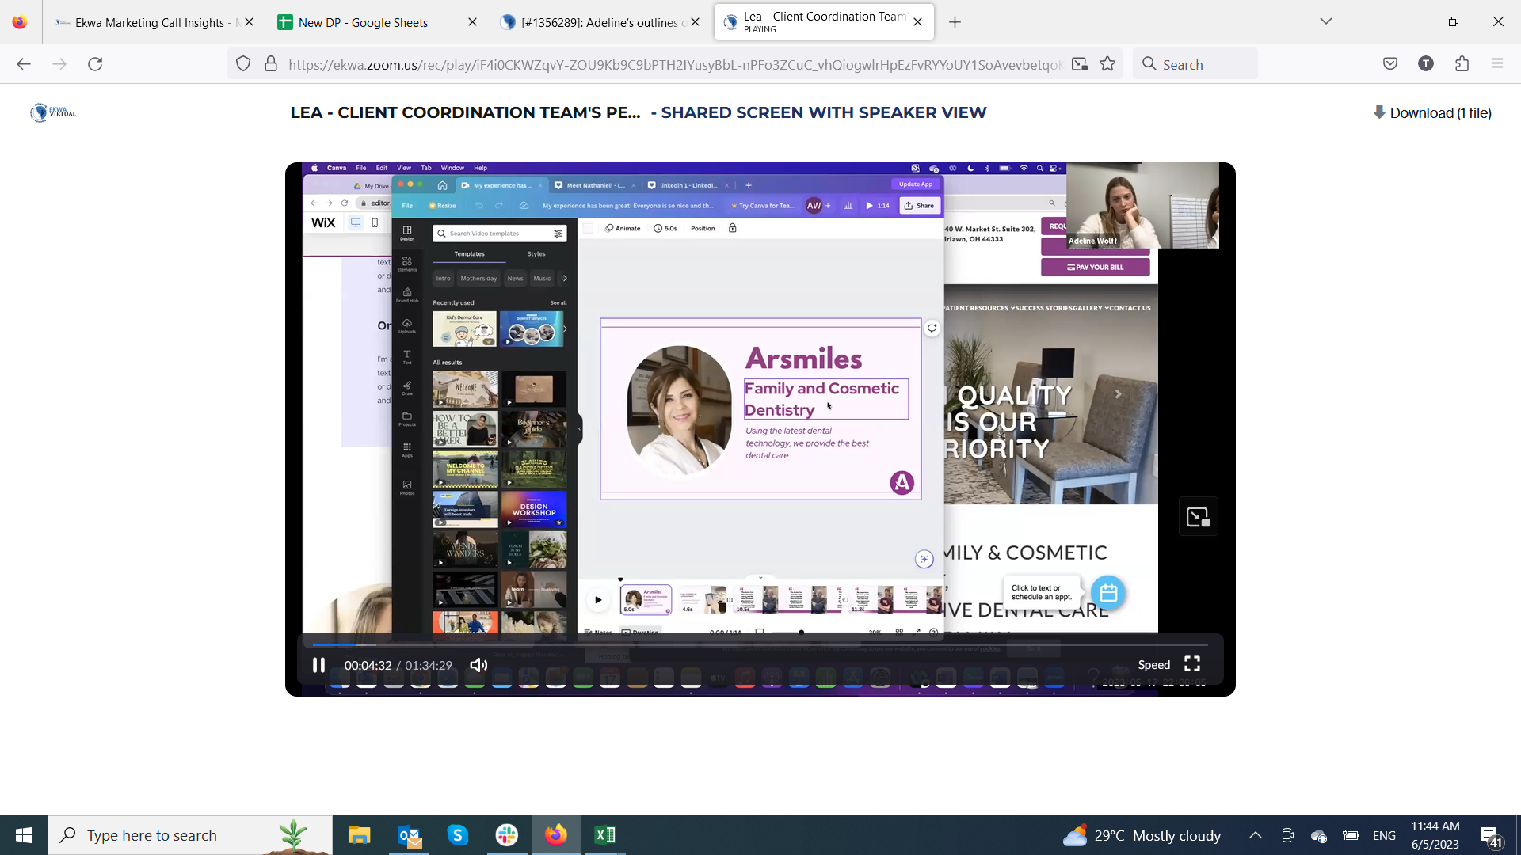Show hidden system tray icons

point(1255,835)
